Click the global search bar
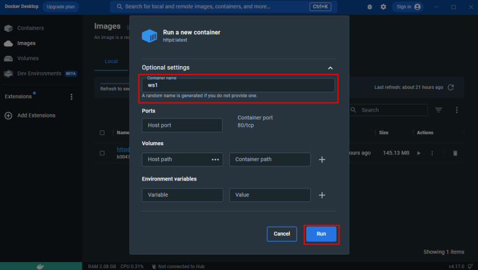This screenshot has width=478, height=270. pyautogui.click(x=223, y=6)
